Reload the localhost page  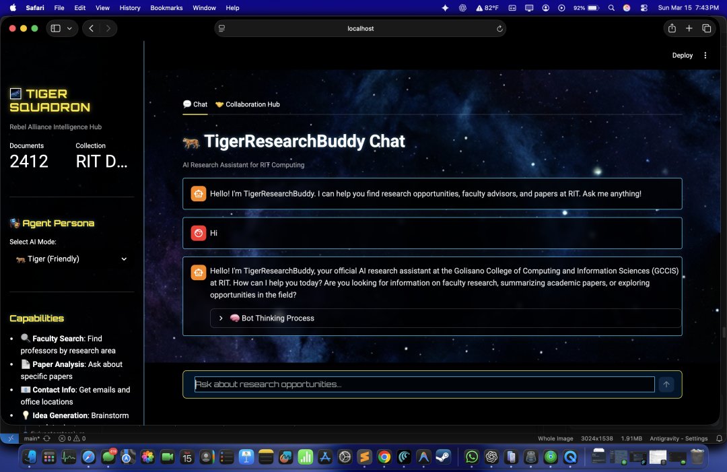click(x=499, y=28)
